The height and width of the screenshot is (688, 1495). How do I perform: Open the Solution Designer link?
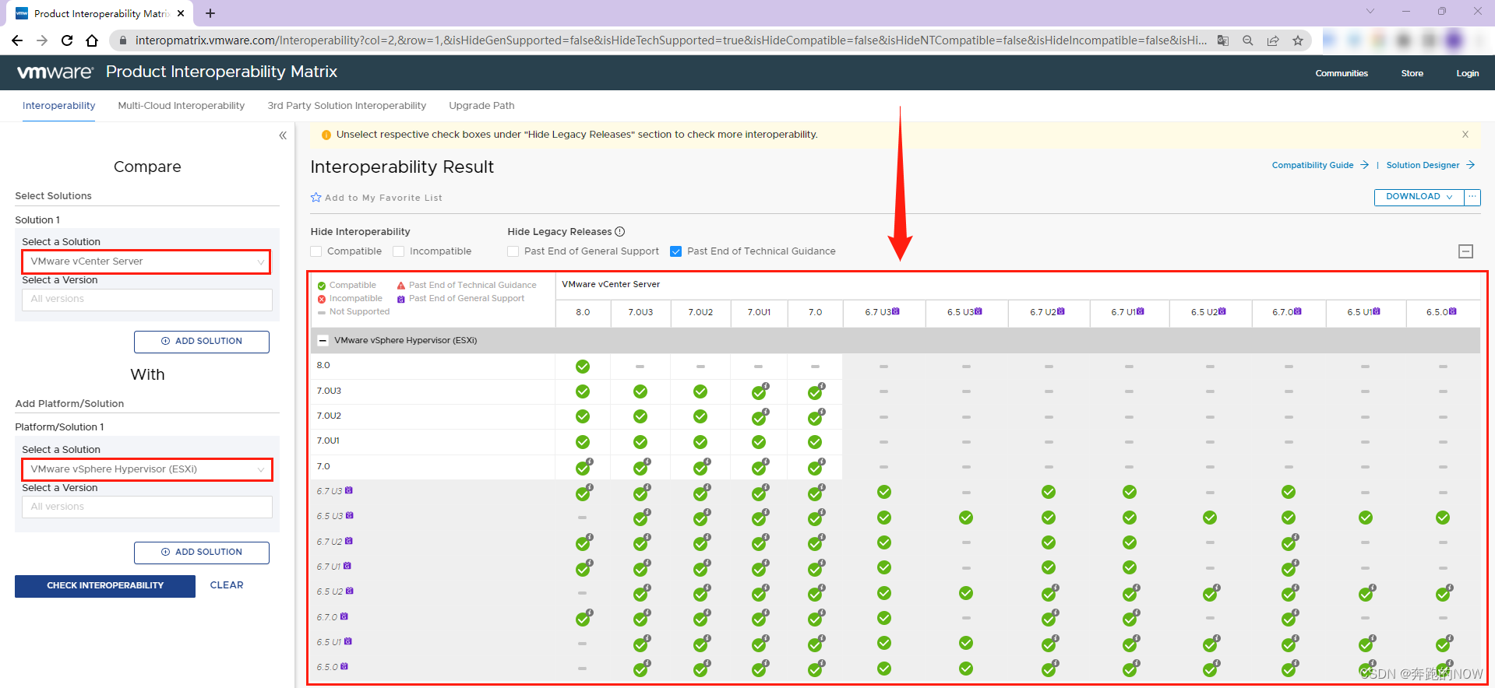coord(1430,165)
